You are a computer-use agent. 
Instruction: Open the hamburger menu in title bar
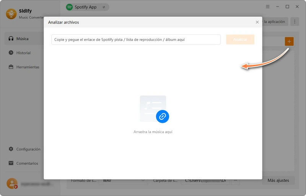[267, 6]
